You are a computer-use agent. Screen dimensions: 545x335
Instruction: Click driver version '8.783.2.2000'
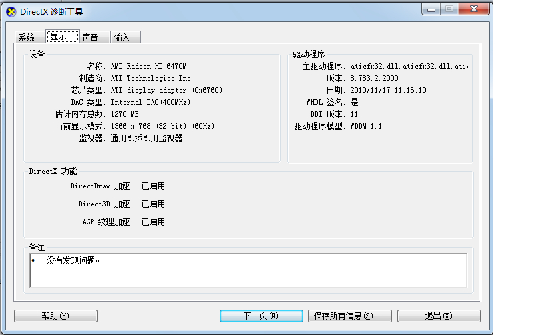click(x=375, y=78)
